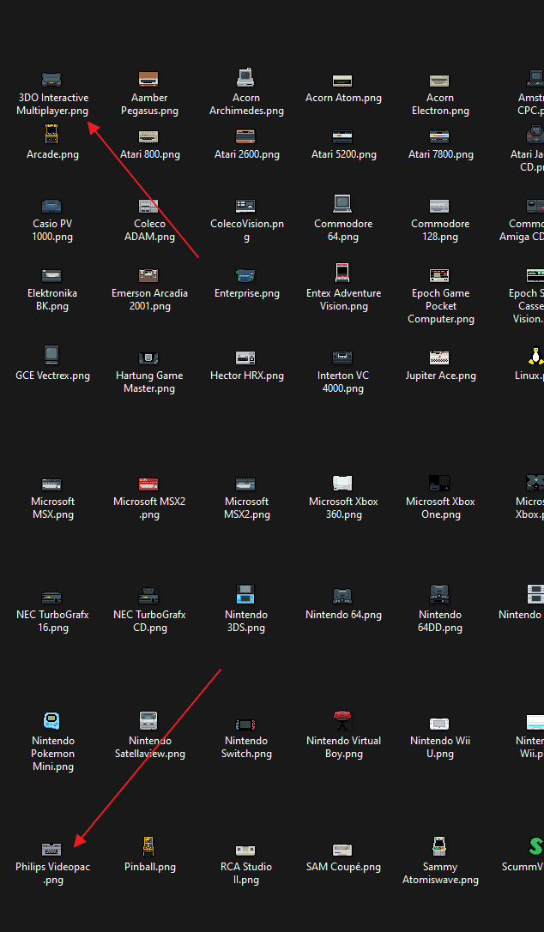Select the 3DO Interactive Multiplayer console icon
544x932 pixels.
tap(51, 79)
